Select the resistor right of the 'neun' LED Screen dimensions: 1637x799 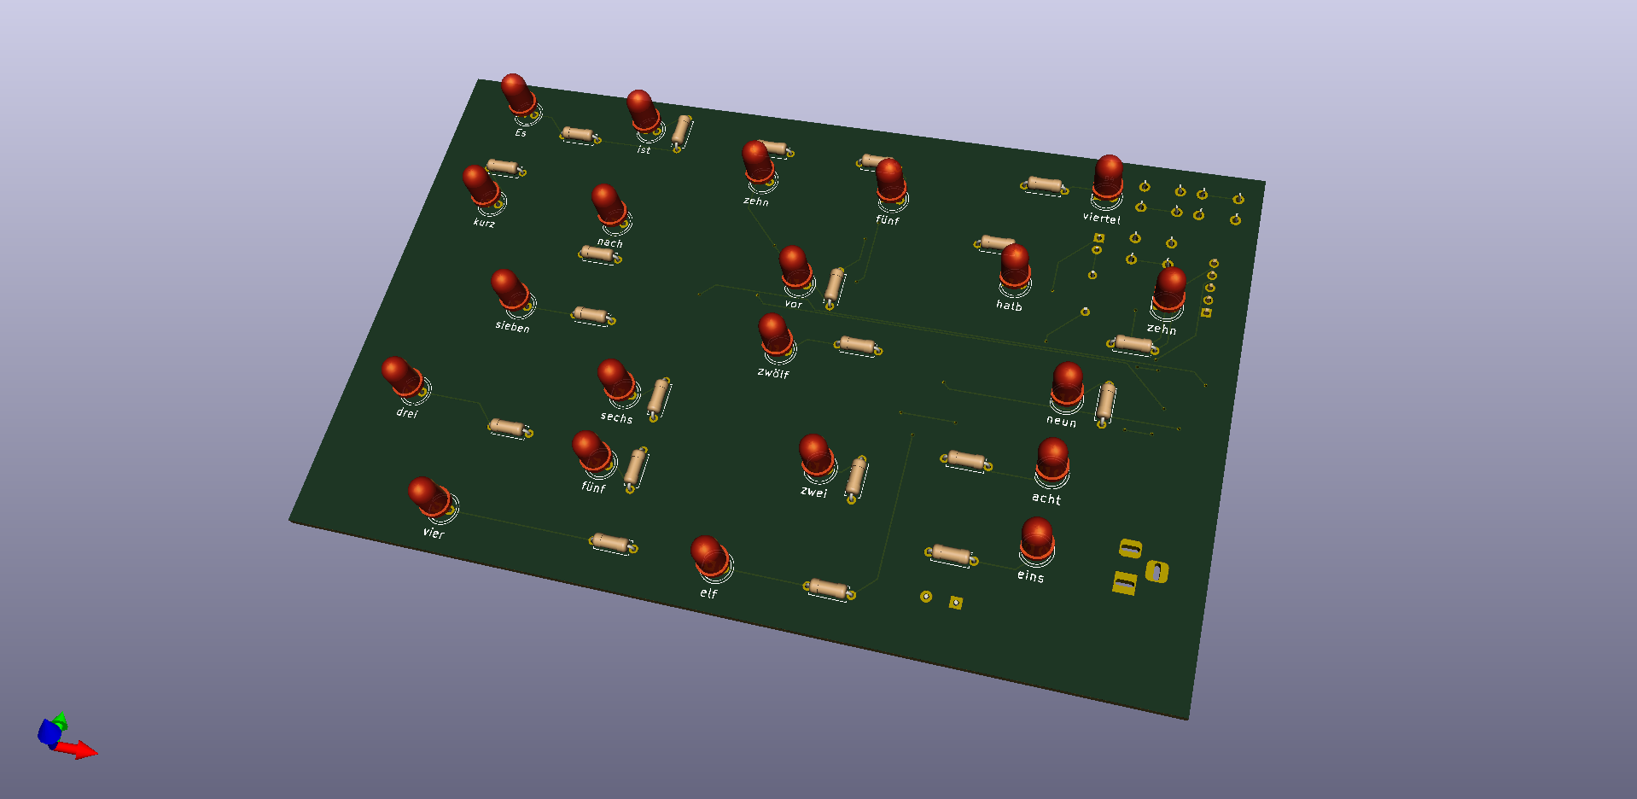(1105, 402)
